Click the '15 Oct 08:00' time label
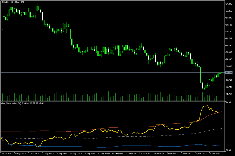The width and height of the screenshot is (235, 156). tap(215, 154)
